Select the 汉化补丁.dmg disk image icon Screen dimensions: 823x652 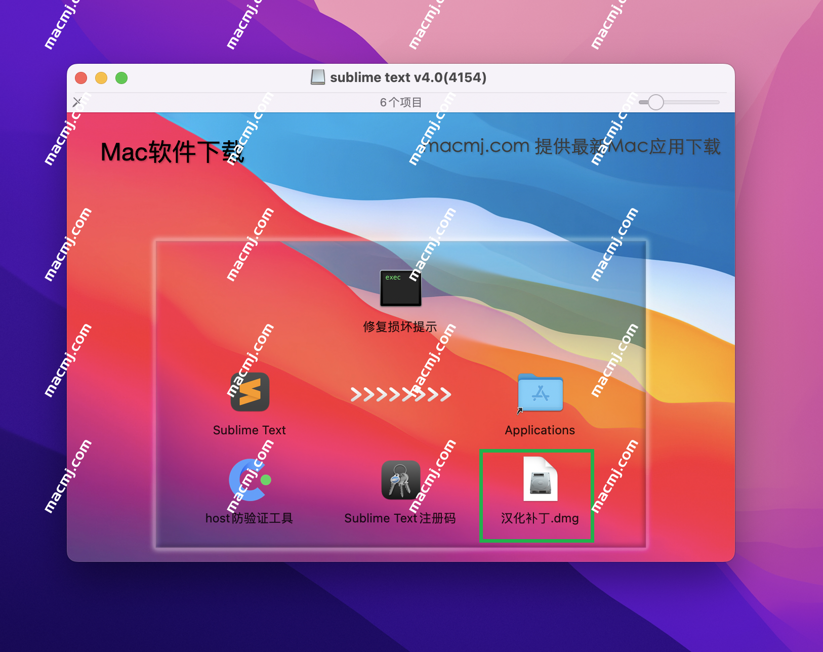(540, 479)
